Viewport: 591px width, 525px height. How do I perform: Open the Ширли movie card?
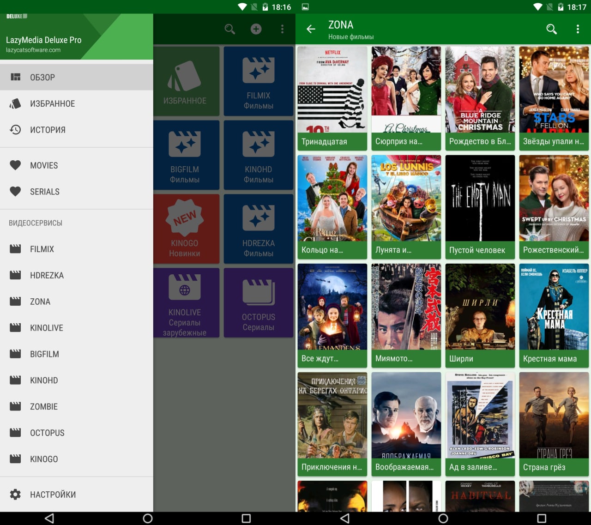point(480,315)
